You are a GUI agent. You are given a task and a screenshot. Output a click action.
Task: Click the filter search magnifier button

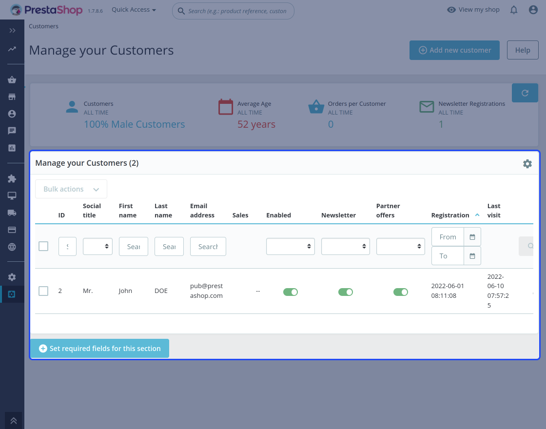click(526, 246)
